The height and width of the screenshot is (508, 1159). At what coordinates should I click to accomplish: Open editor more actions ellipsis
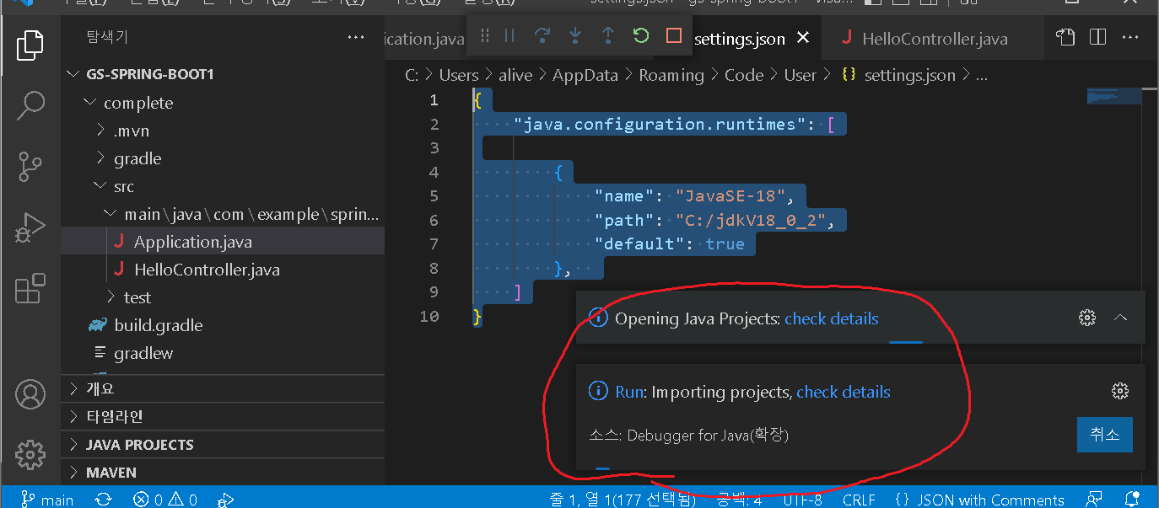[1131, 37]
